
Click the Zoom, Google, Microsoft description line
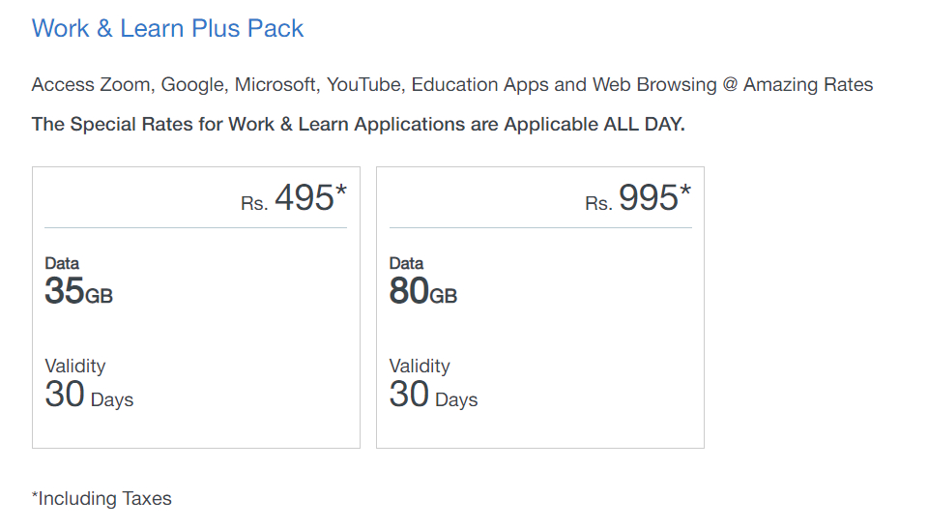pyautogui.click(x=451, y=85)
